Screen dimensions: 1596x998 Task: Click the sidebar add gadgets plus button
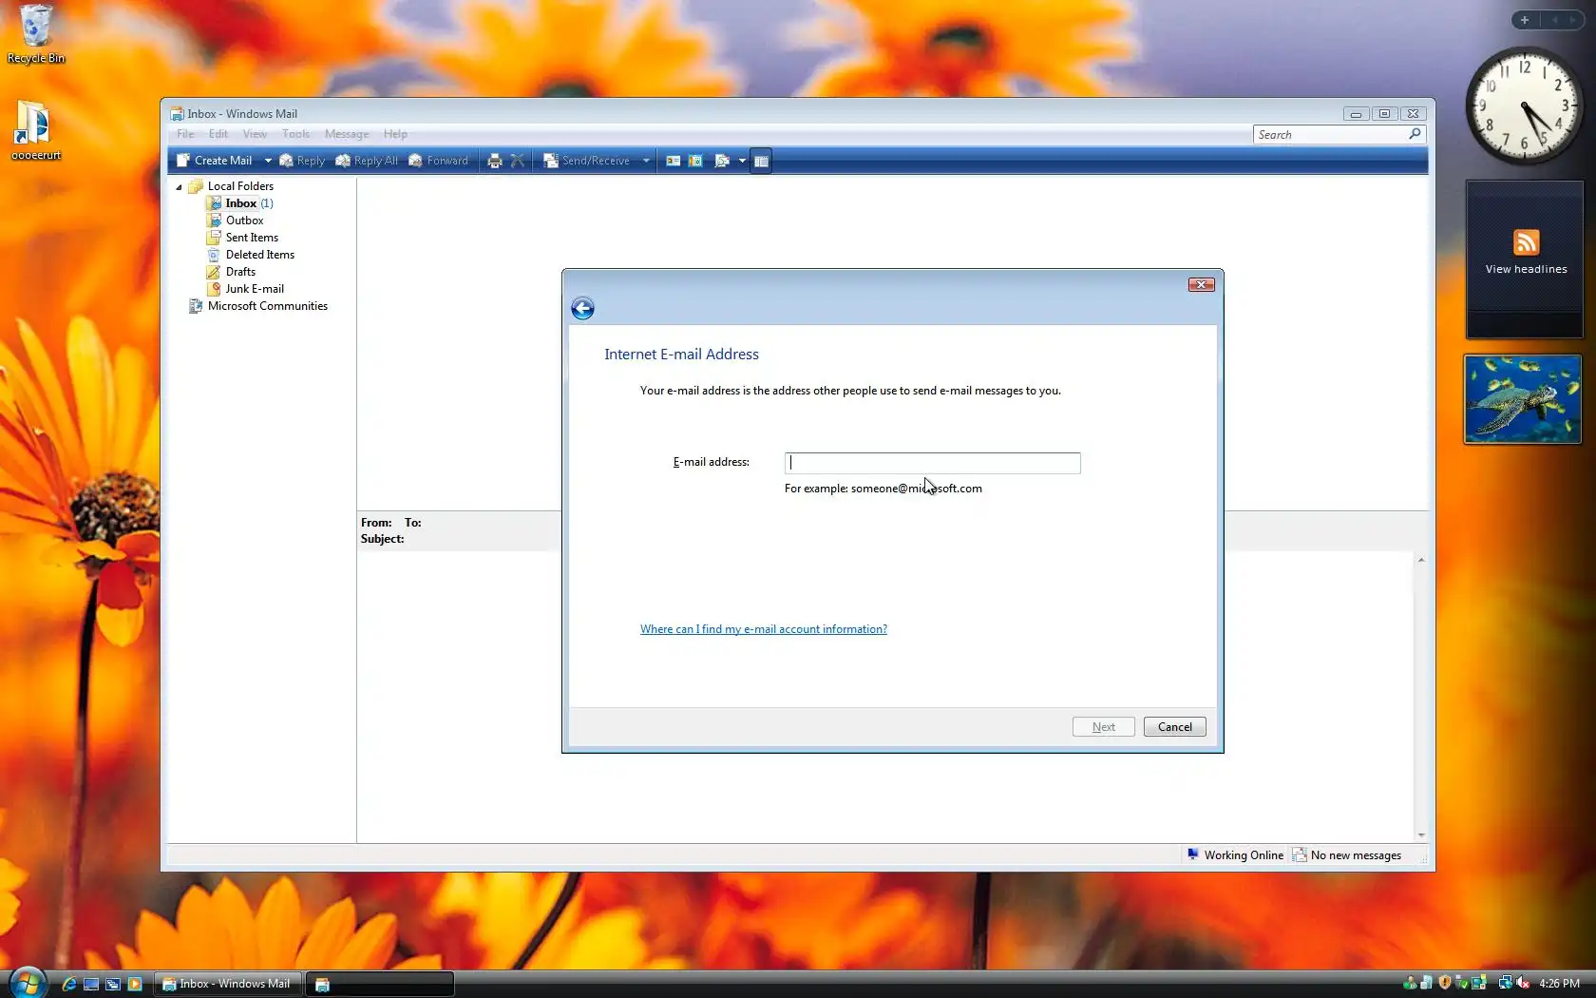pyautogui.click(x=1525, y=20)
